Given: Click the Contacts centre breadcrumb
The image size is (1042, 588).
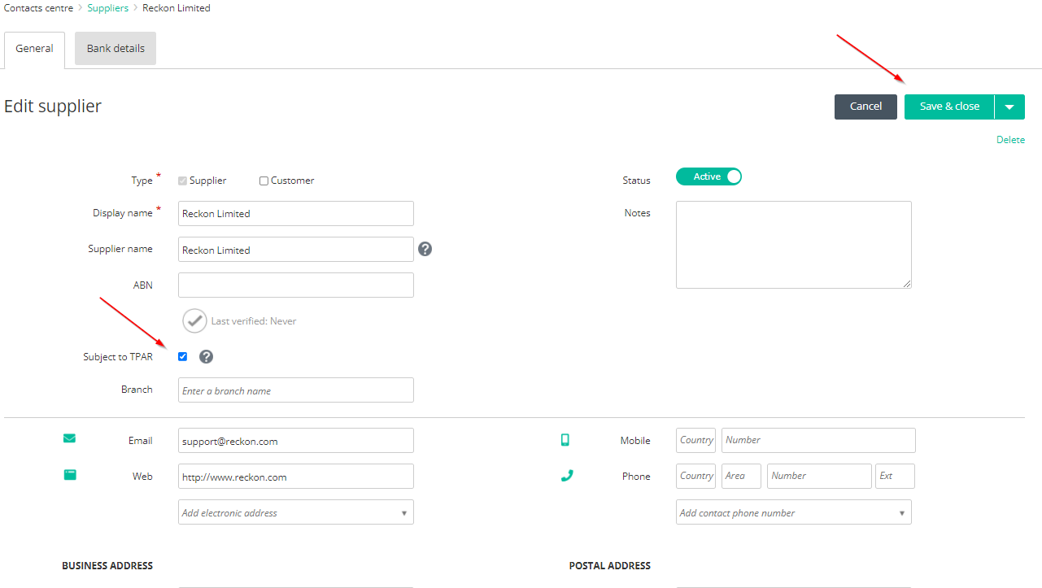Looking at the screenshot, I should (38, 8).
